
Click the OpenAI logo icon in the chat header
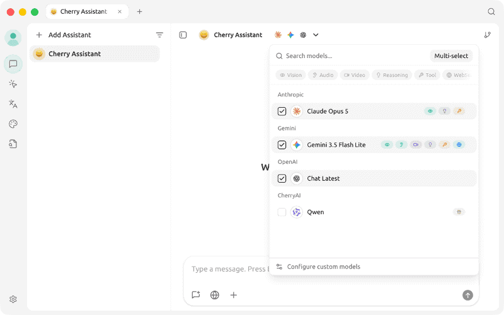pos(303,35)
